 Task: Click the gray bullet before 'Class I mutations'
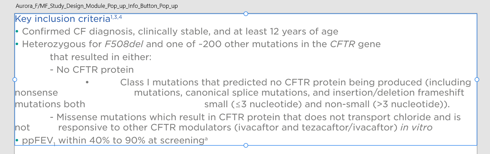87,82
